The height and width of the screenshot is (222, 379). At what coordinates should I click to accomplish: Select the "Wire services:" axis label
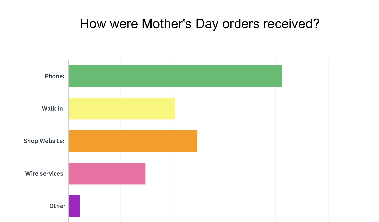(45, 174)
